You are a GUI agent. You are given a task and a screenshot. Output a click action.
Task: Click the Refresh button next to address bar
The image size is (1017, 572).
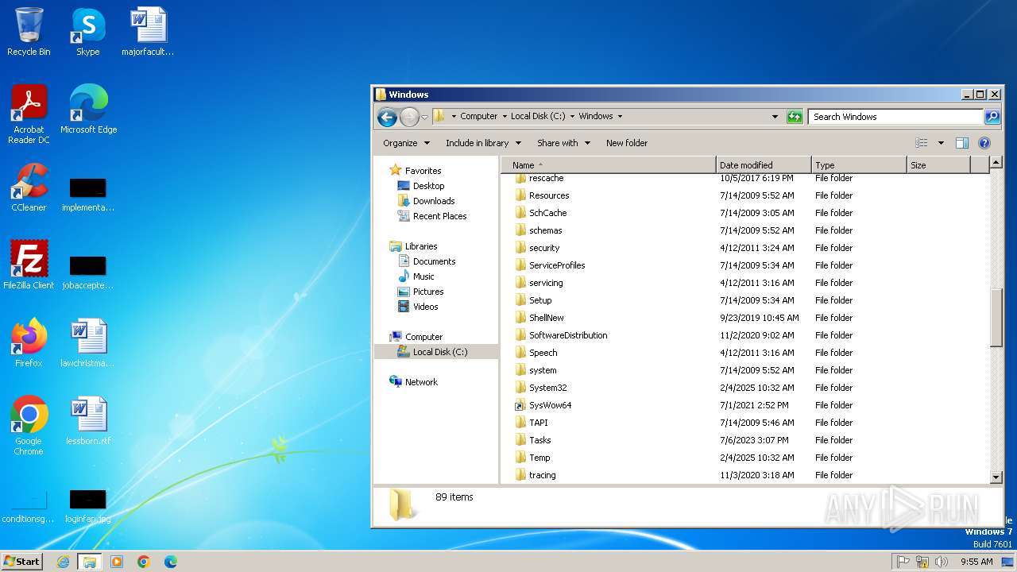[795, 117]
